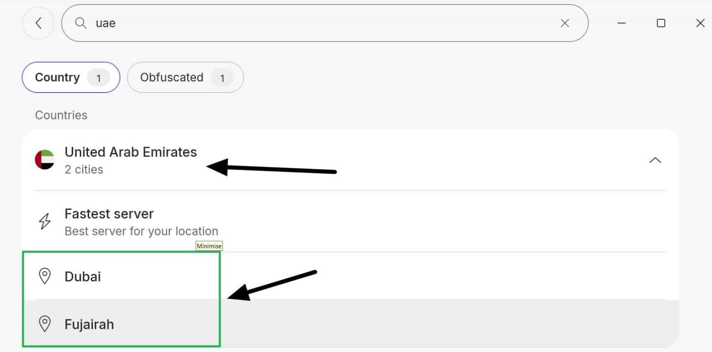
Task: Collapse the United Arab Emirates list
Action: pyautogui.click(x=655, y=160)
